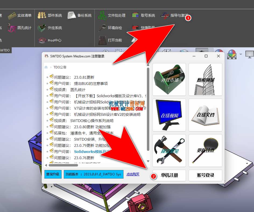
Task: Open the 数模商城 tile
Action: [x=205, y=79]
